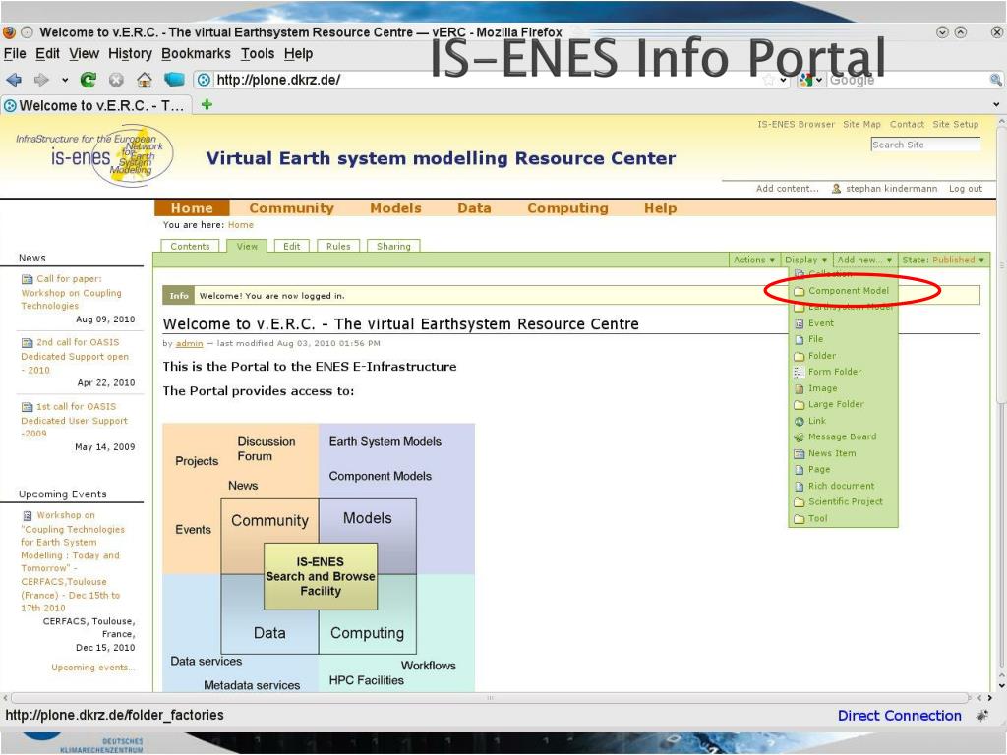
Task: Click the Log out link
Action: pyautogui.click(x=966, y=189)
